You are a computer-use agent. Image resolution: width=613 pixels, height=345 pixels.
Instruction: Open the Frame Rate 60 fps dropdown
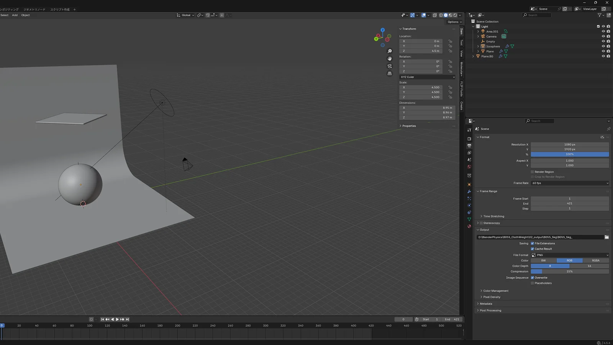[x=569, y=183]
